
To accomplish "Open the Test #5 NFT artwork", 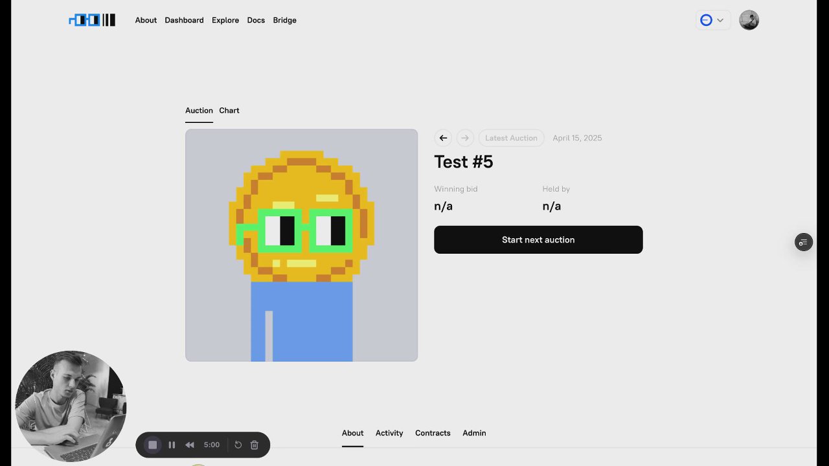I will point(301,245).
